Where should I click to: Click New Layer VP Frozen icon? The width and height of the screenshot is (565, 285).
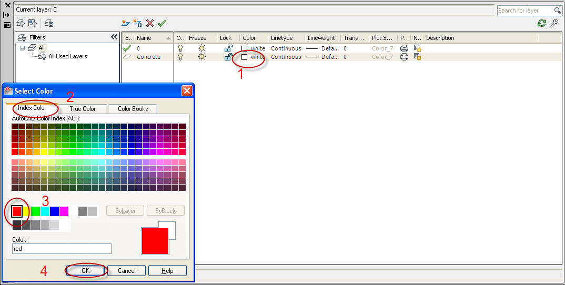138,24
